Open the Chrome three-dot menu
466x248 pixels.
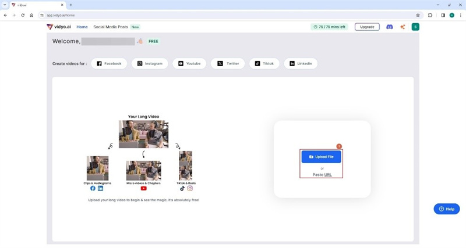tap(461, 15)
